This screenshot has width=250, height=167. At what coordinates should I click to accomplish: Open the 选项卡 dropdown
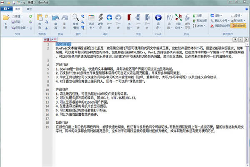91,21
